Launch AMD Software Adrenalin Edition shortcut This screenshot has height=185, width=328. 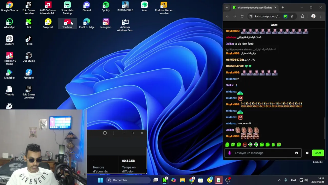48,8
